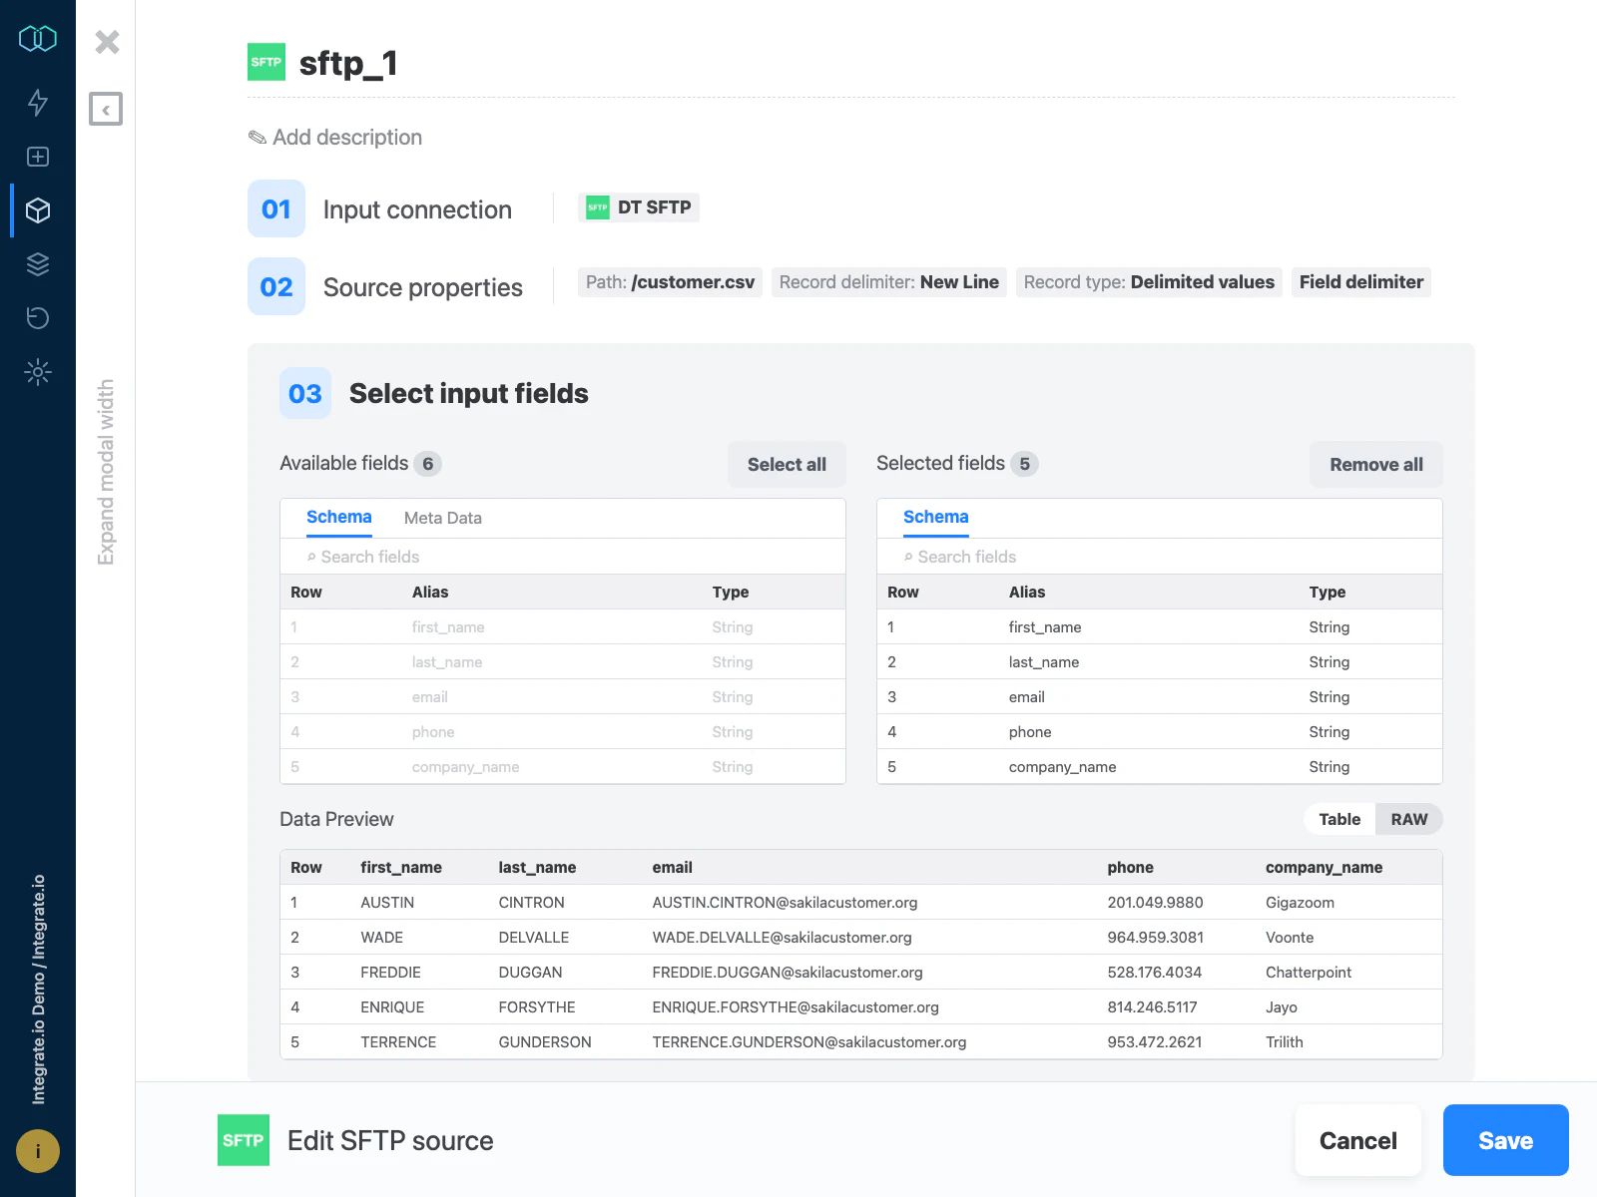Click email FREDDIE.DUGGAN@sakilacustomer.org

(x=788, y=973)
